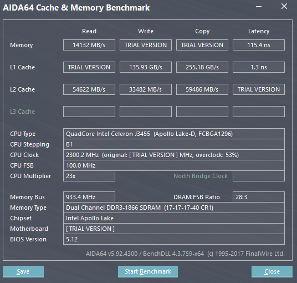
Task: Click CPU Multiplier value 23x
Action: tap(89, 176)
